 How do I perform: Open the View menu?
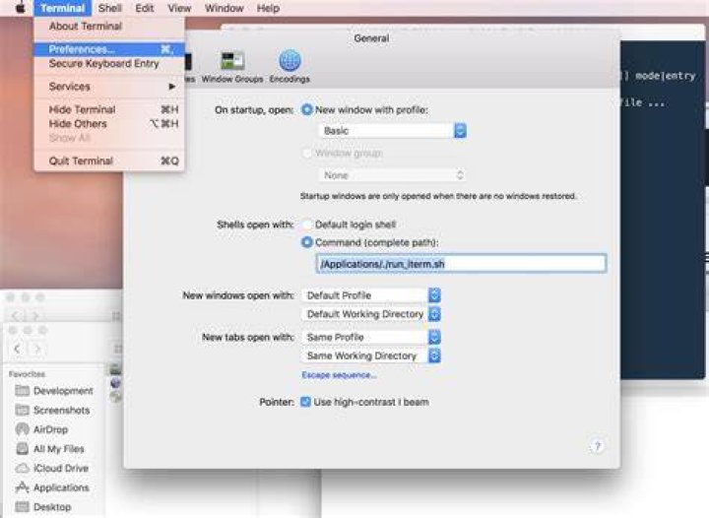179,8
